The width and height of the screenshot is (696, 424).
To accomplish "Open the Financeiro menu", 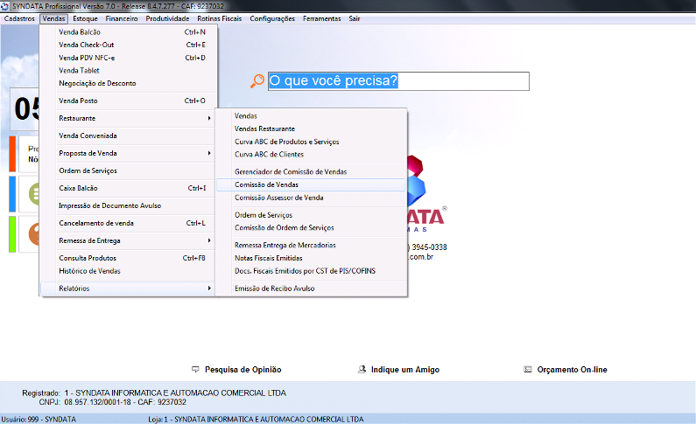I will pos(122,18).
